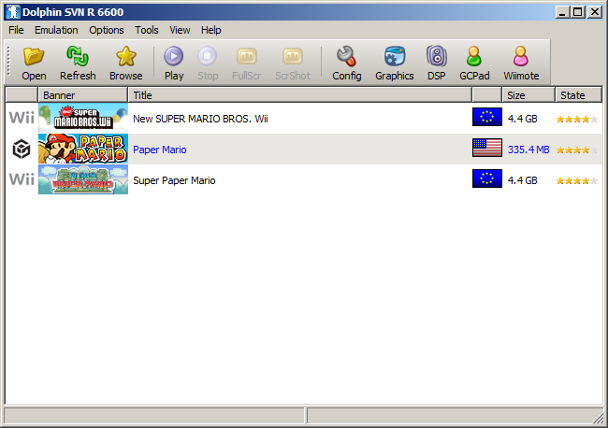
Task: Open the Emulation menu
Action: (x=56, y=30)
